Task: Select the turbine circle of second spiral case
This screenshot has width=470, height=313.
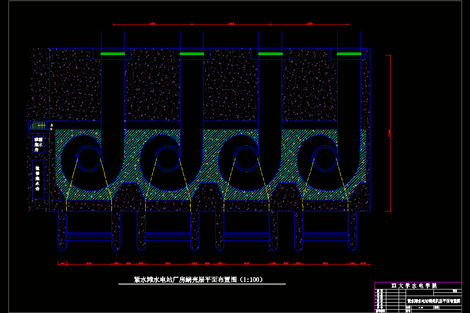Action: coord(168,158)
